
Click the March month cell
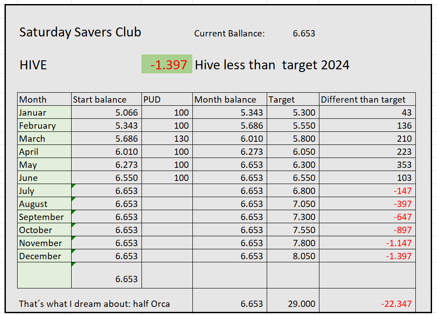coord(44,139)
